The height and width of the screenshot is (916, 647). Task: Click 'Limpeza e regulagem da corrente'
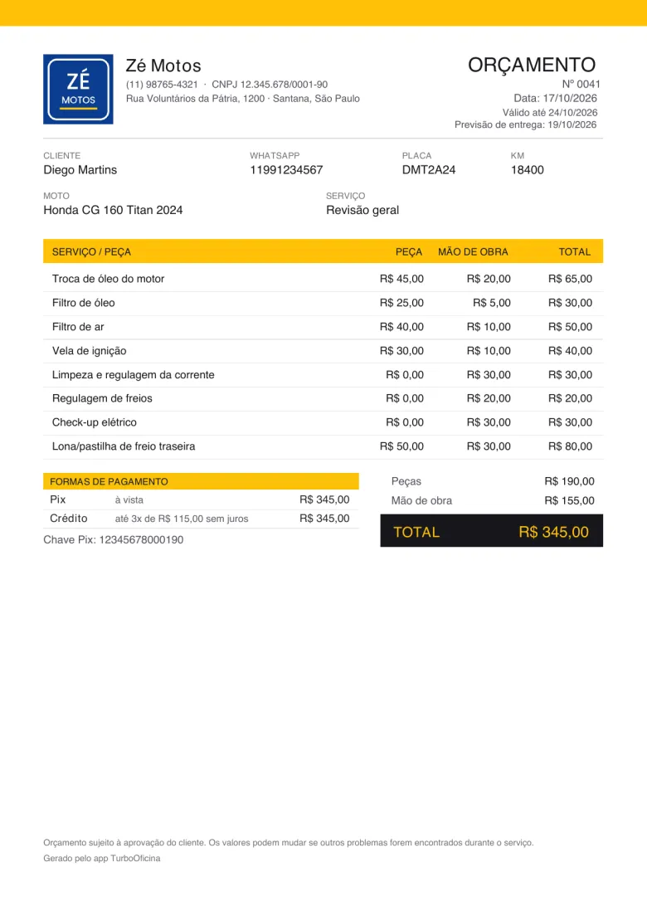click(134, 374)
